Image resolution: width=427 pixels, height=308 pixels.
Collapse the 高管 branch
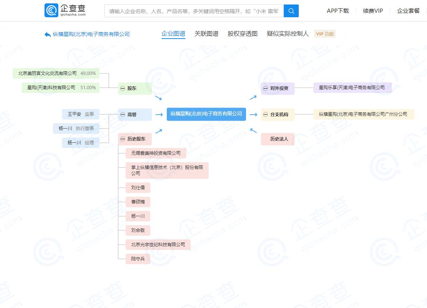pyautogui.click(x=123, y=115)
